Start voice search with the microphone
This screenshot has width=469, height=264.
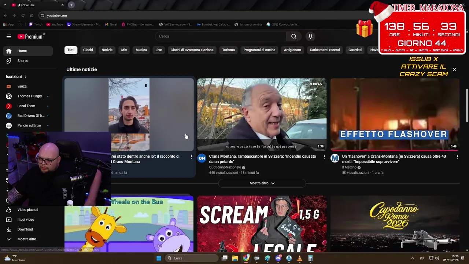(x=310, y=36)
